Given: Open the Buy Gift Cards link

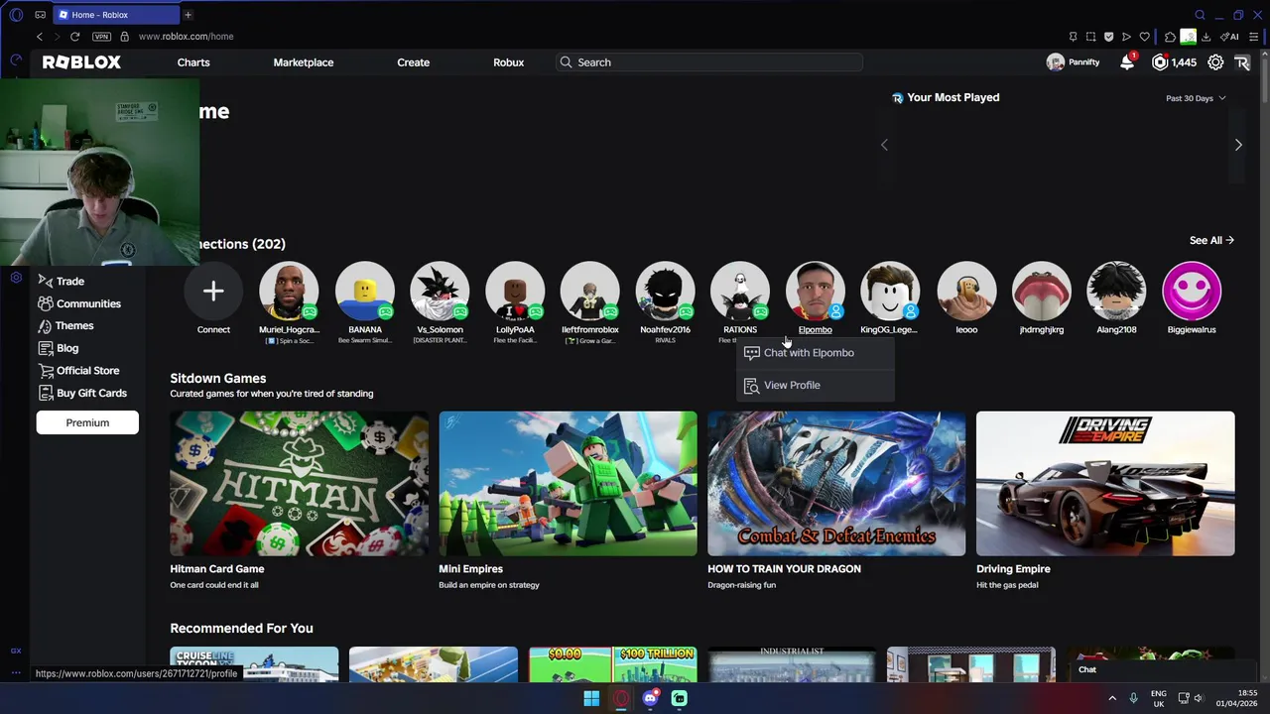Looking at the screenshot, I should click(91, 393).
